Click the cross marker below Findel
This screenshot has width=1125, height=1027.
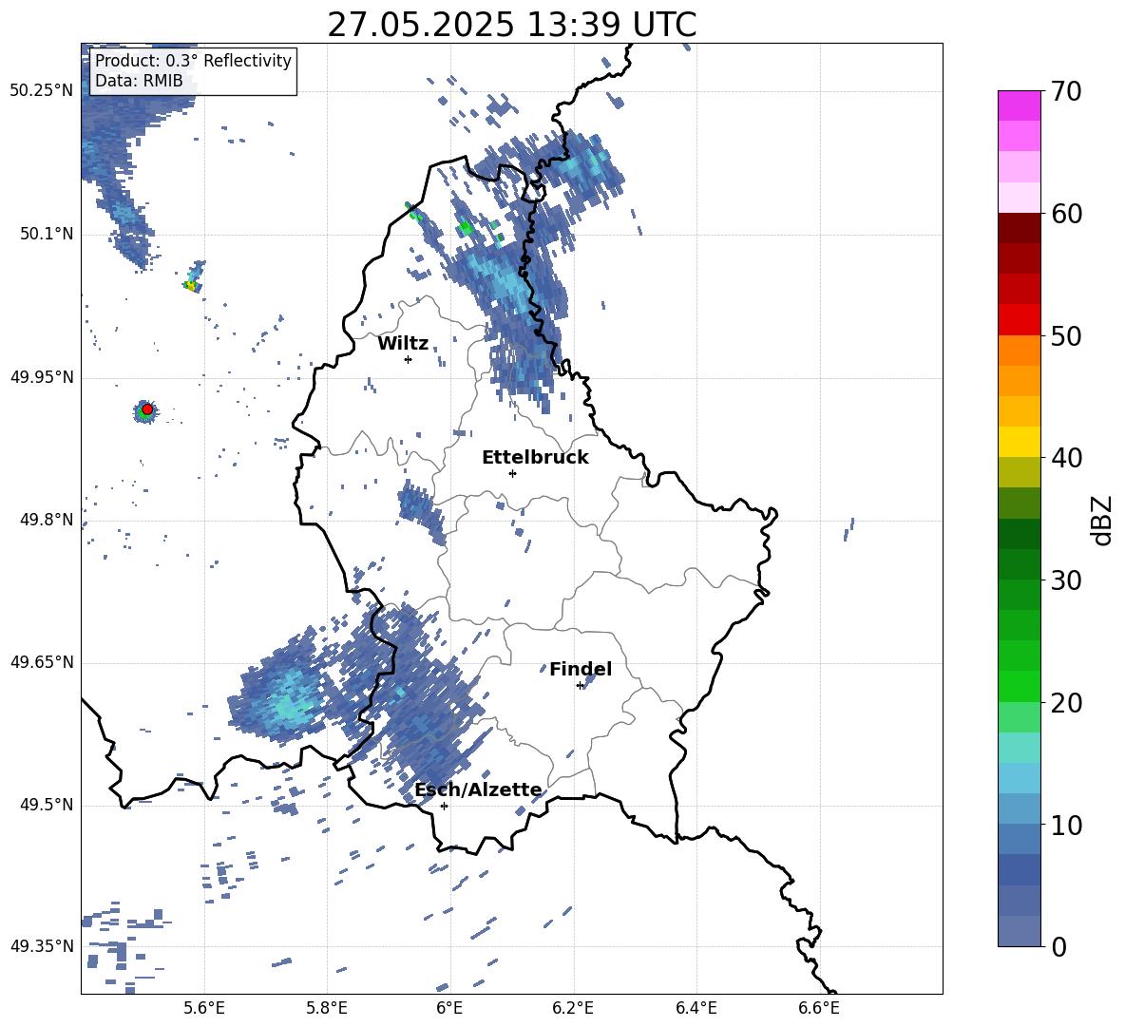pyautogui.click(x=580, y=686)
